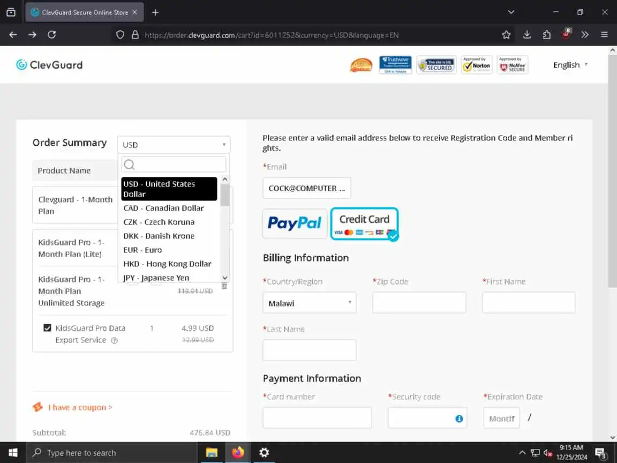Click the page vertical scrollbar thumb
Image resolution: width=617 pixels, height=463 pixels.
(x=612, y=171)
